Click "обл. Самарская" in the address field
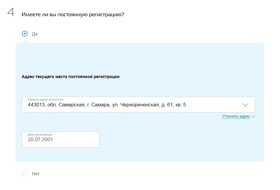This screenshot has width=280, height=190. click(66, 105)
